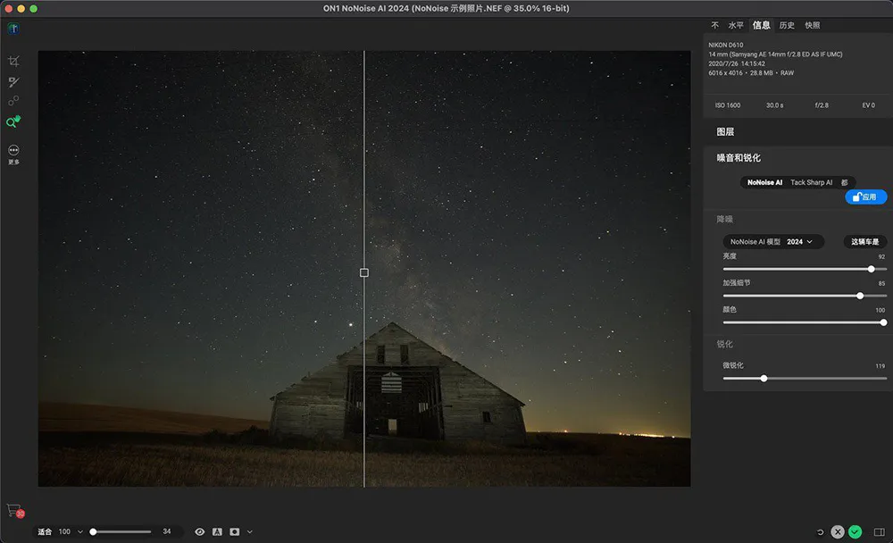Click the gray X cancel icon
Screen dimensions: 893x543
[x=838, y=531]
